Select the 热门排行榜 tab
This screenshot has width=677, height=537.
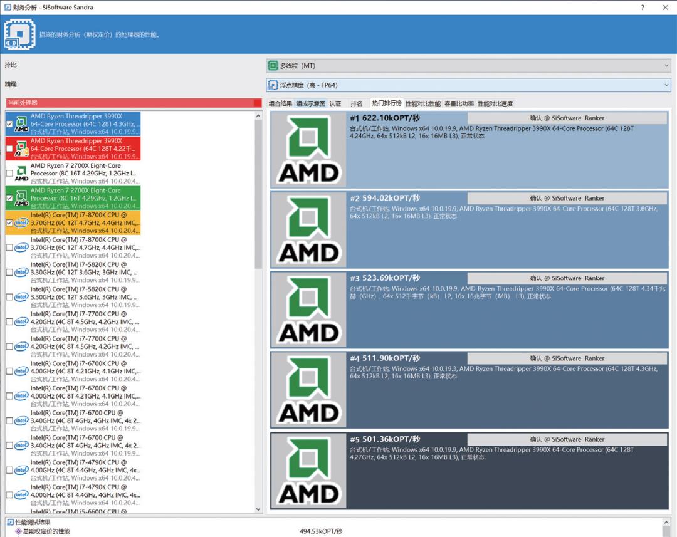pos(387,103)
